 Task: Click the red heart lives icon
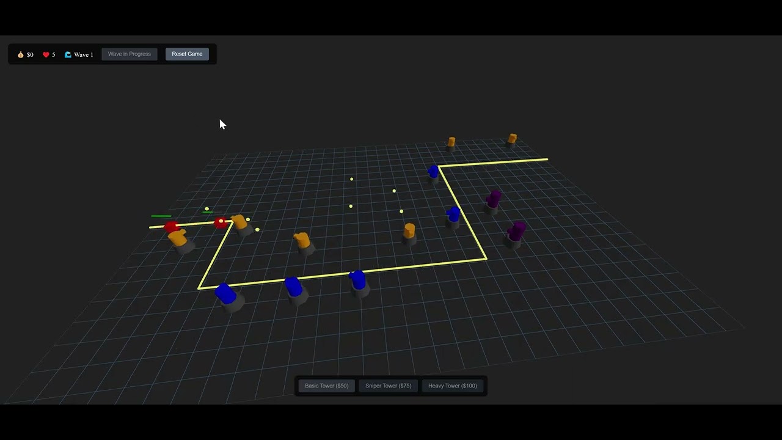coord(46,54)
